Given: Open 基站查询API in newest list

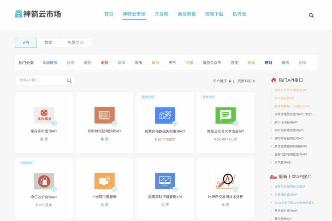Looking at the screenshot, I should point(283,219).
